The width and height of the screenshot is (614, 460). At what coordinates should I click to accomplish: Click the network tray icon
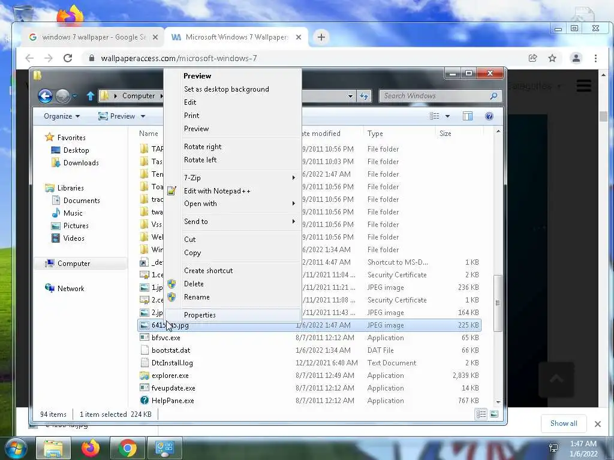553,448
